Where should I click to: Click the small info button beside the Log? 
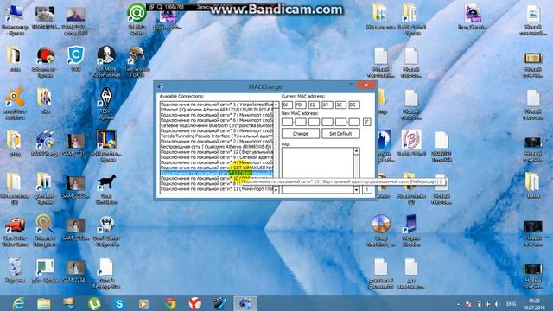(x=366, y=189)
